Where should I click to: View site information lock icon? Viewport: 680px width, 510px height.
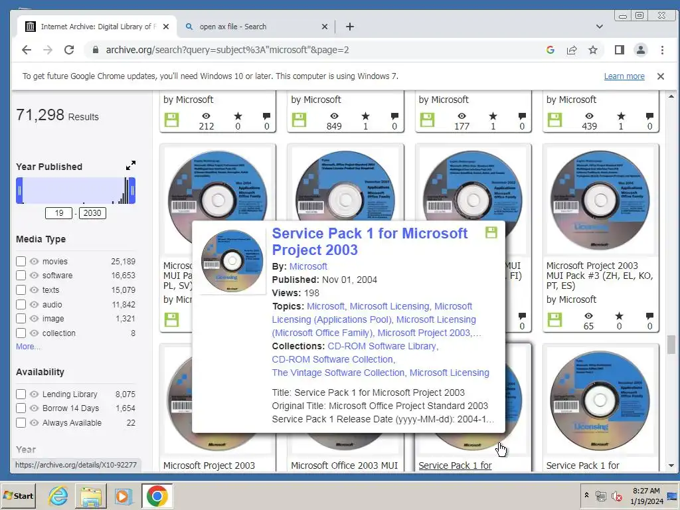click(96, 50)
